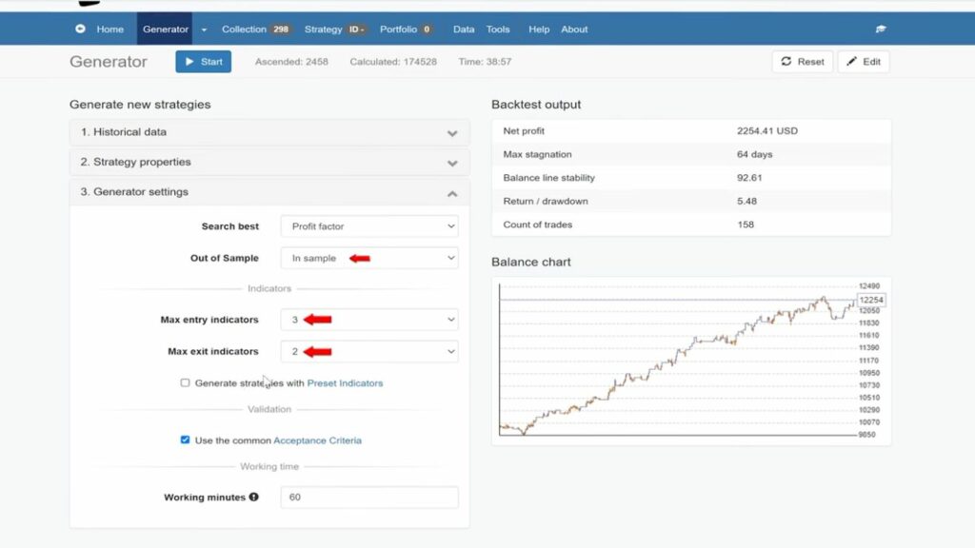
Task: Click the Edit button with pencil icon
Action: click(864, 62)
